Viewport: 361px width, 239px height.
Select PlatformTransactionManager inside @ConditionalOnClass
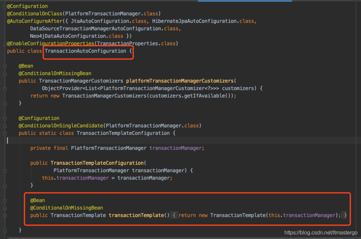pos(103,14)
